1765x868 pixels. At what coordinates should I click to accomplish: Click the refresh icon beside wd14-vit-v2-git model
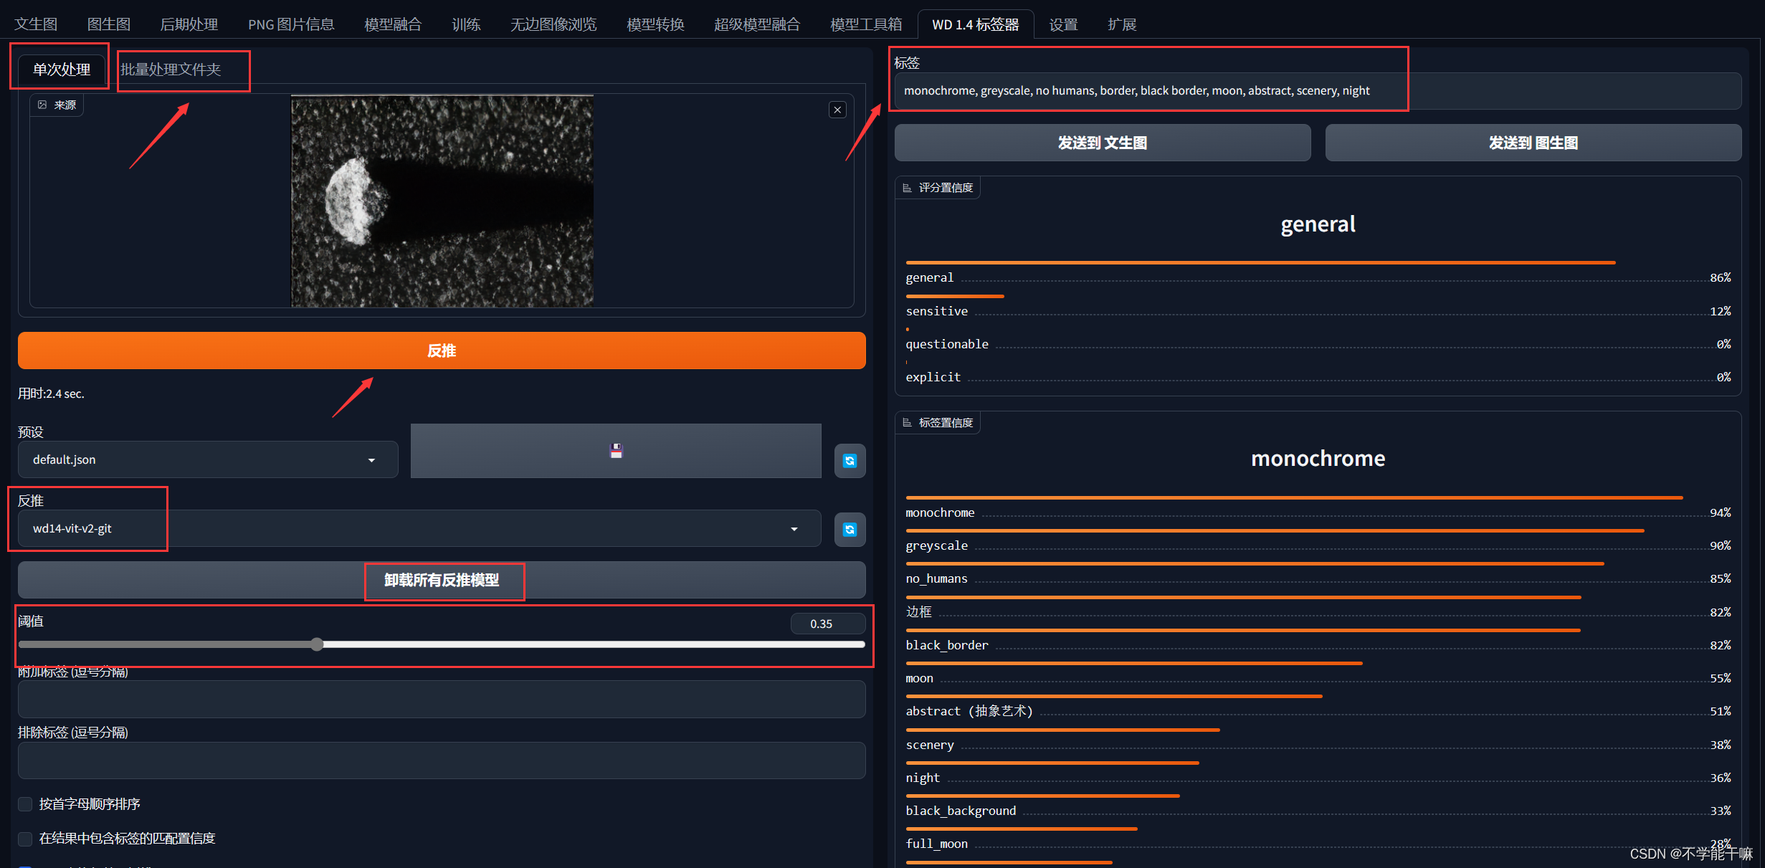850,530
